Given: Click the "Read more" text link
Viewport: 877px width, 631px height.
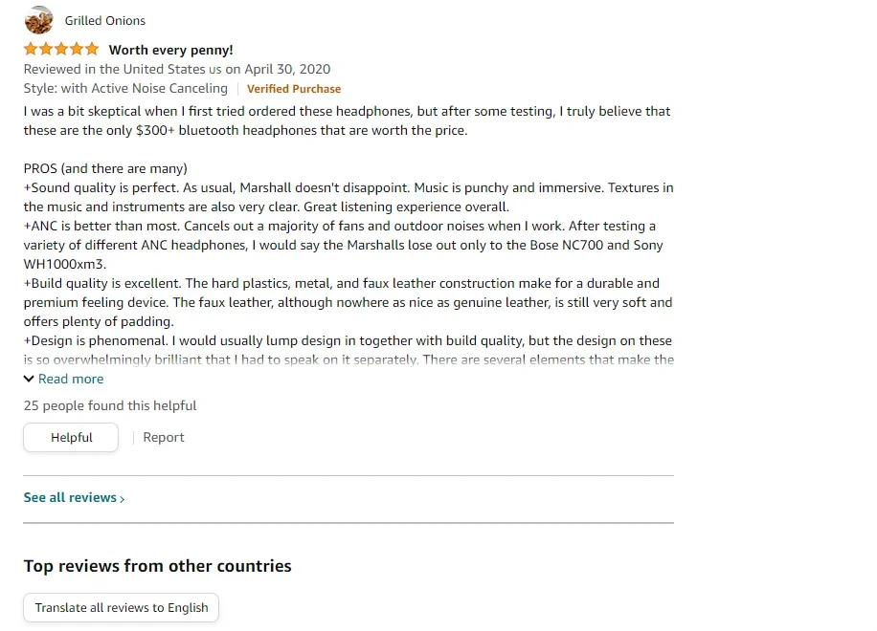Looking at the screenshot, I should (x=71, y=379).
